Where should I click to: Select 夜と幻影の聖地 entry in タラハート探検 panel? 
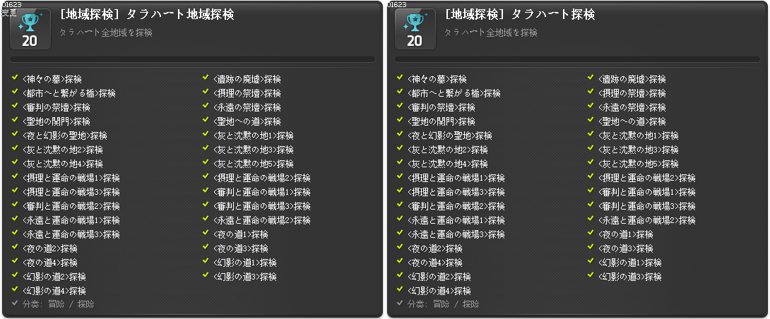(450, 136)
